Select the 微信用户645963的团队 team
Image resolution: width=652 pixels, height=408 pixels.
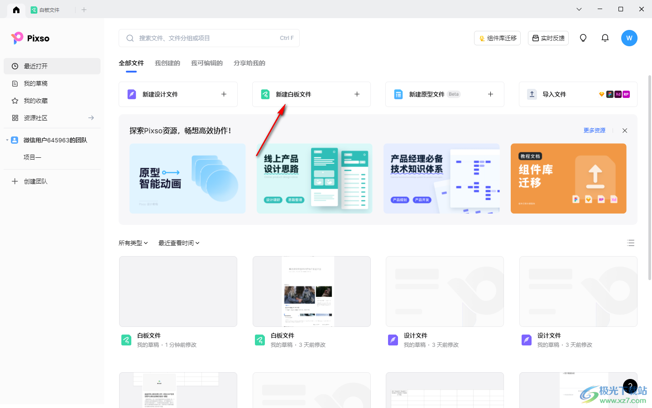[x=55, y=140]
